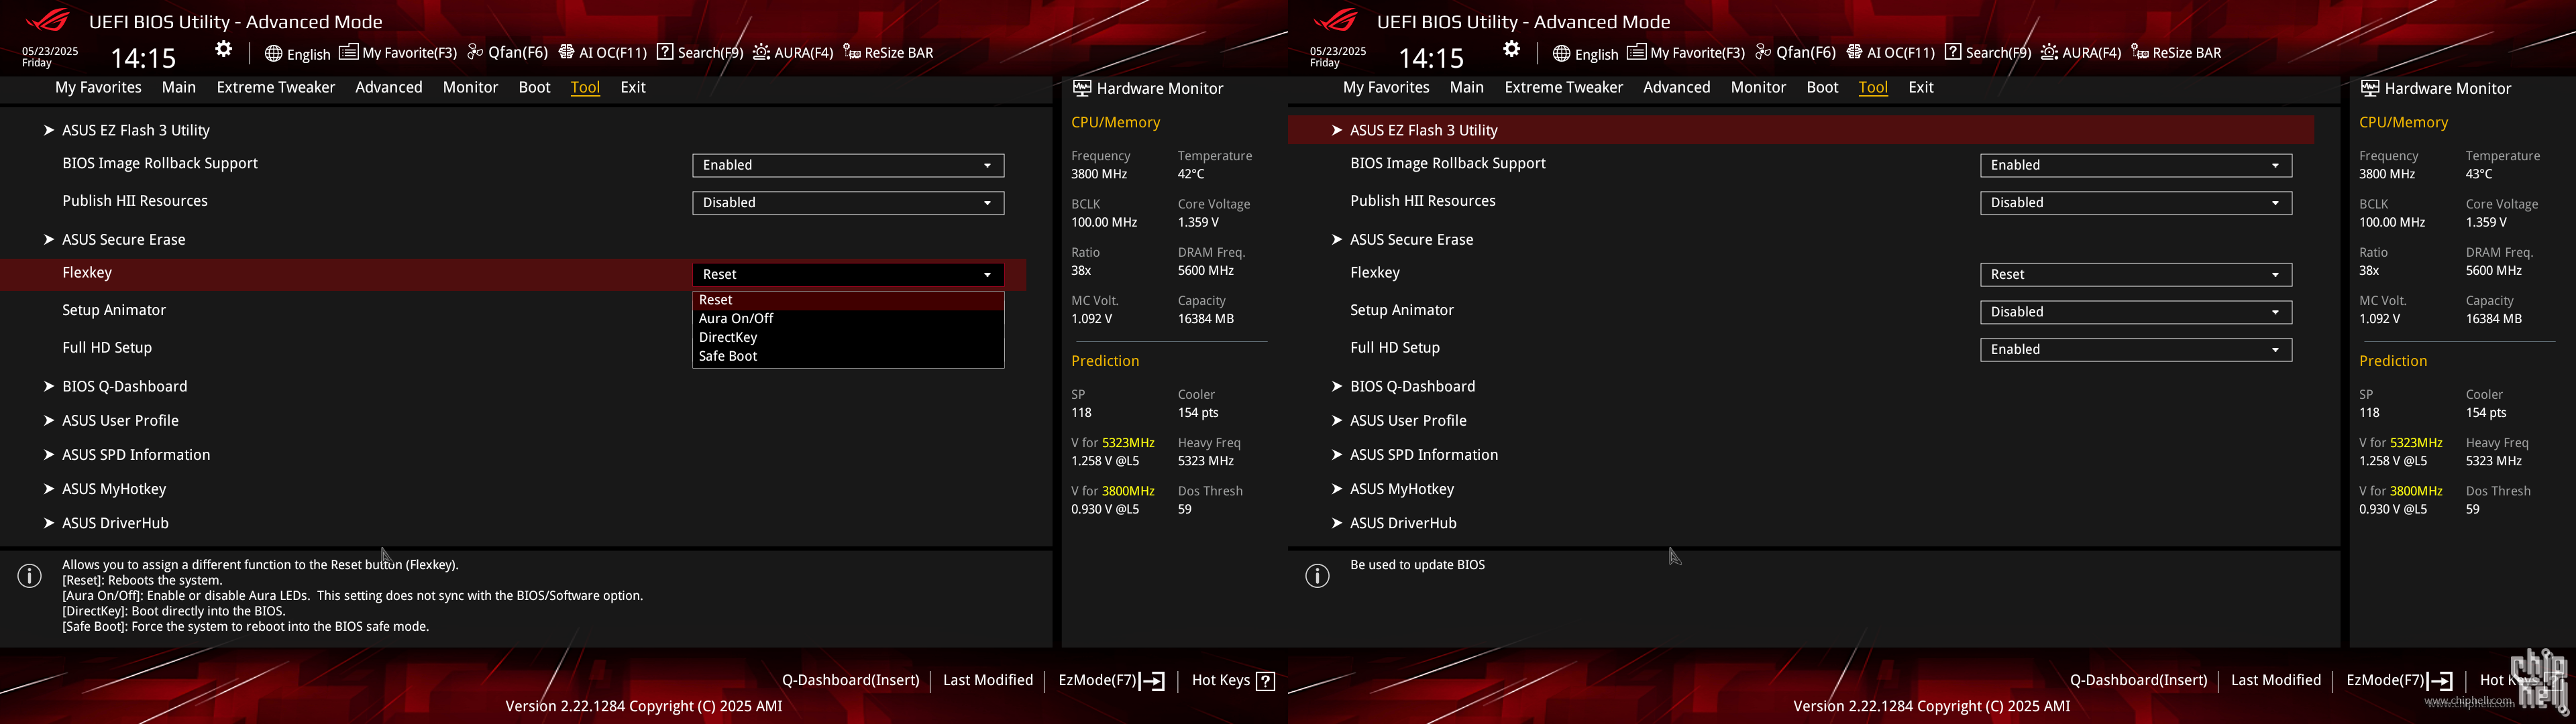
Task: Select Reset option in Flexkey list
Action: (x=848, y=300)
